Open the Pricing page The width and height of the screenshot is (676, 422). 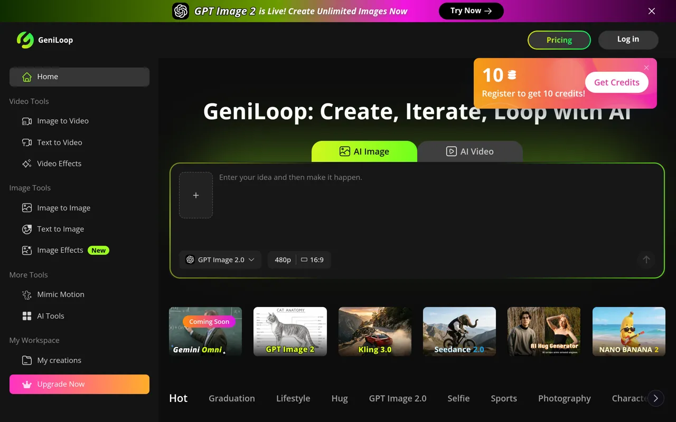click(x=559, y=40)
